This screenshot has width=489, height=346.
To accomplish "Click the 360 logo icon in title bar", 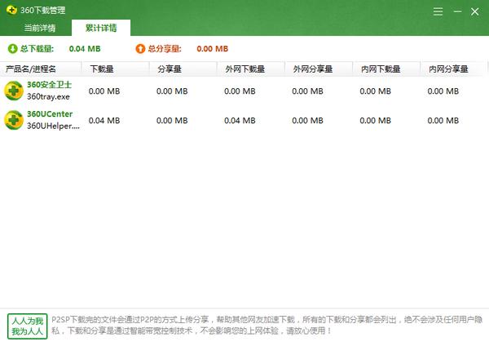I will coord(11,10).
